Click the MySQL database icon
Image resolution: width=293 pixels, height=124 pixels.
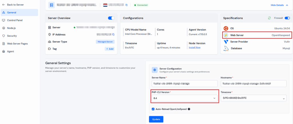pyautogui.click(x=226, y=49)
